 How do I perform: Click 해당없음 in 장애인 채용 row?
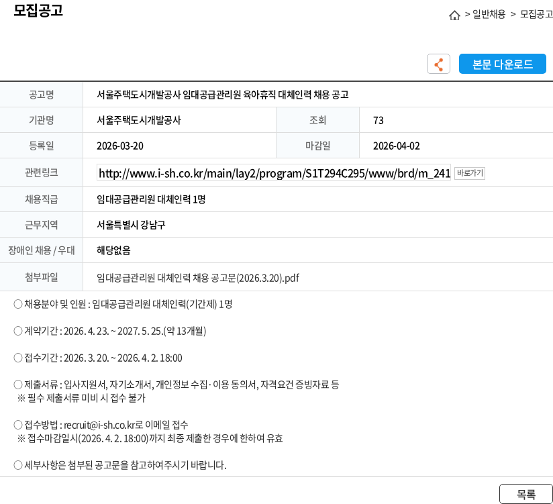[x=113, y=250]
